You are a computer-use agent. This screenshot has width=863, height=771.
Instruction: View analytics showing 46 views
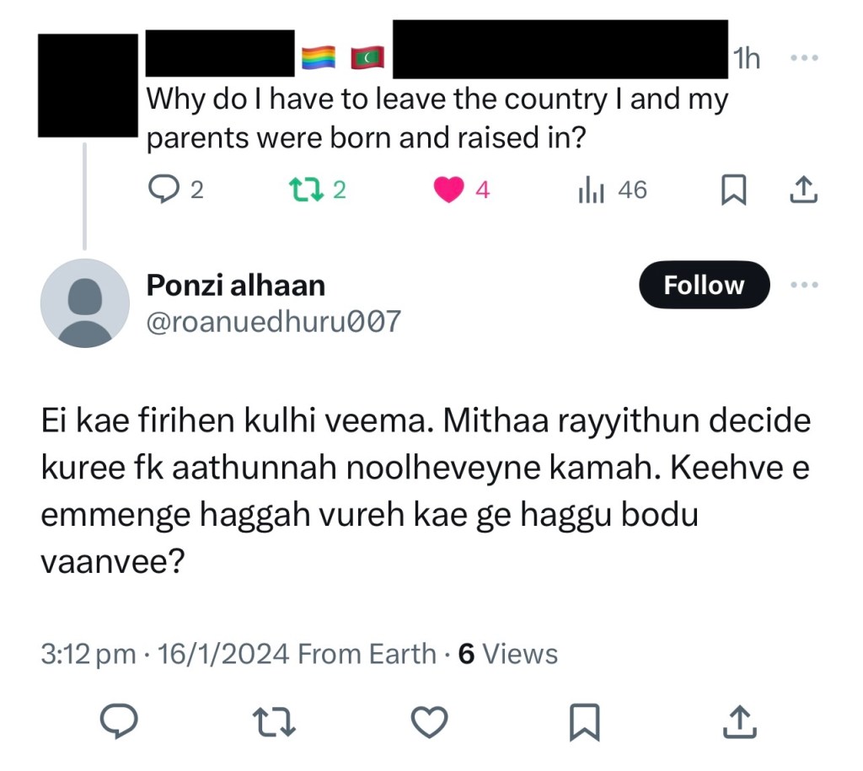[592, 190]
